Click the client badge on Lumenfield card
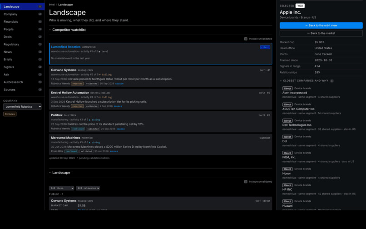Screen dimensions: 366x229 [x=265, y=47]
